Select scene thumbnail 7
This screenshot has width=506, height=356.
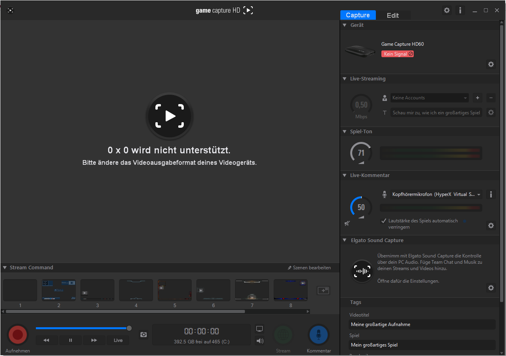[252, 290]
